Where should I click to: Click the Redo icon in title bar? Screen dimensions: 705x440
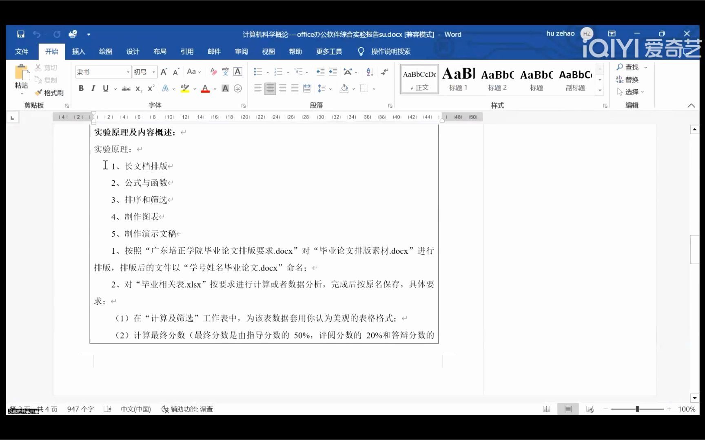57,34
